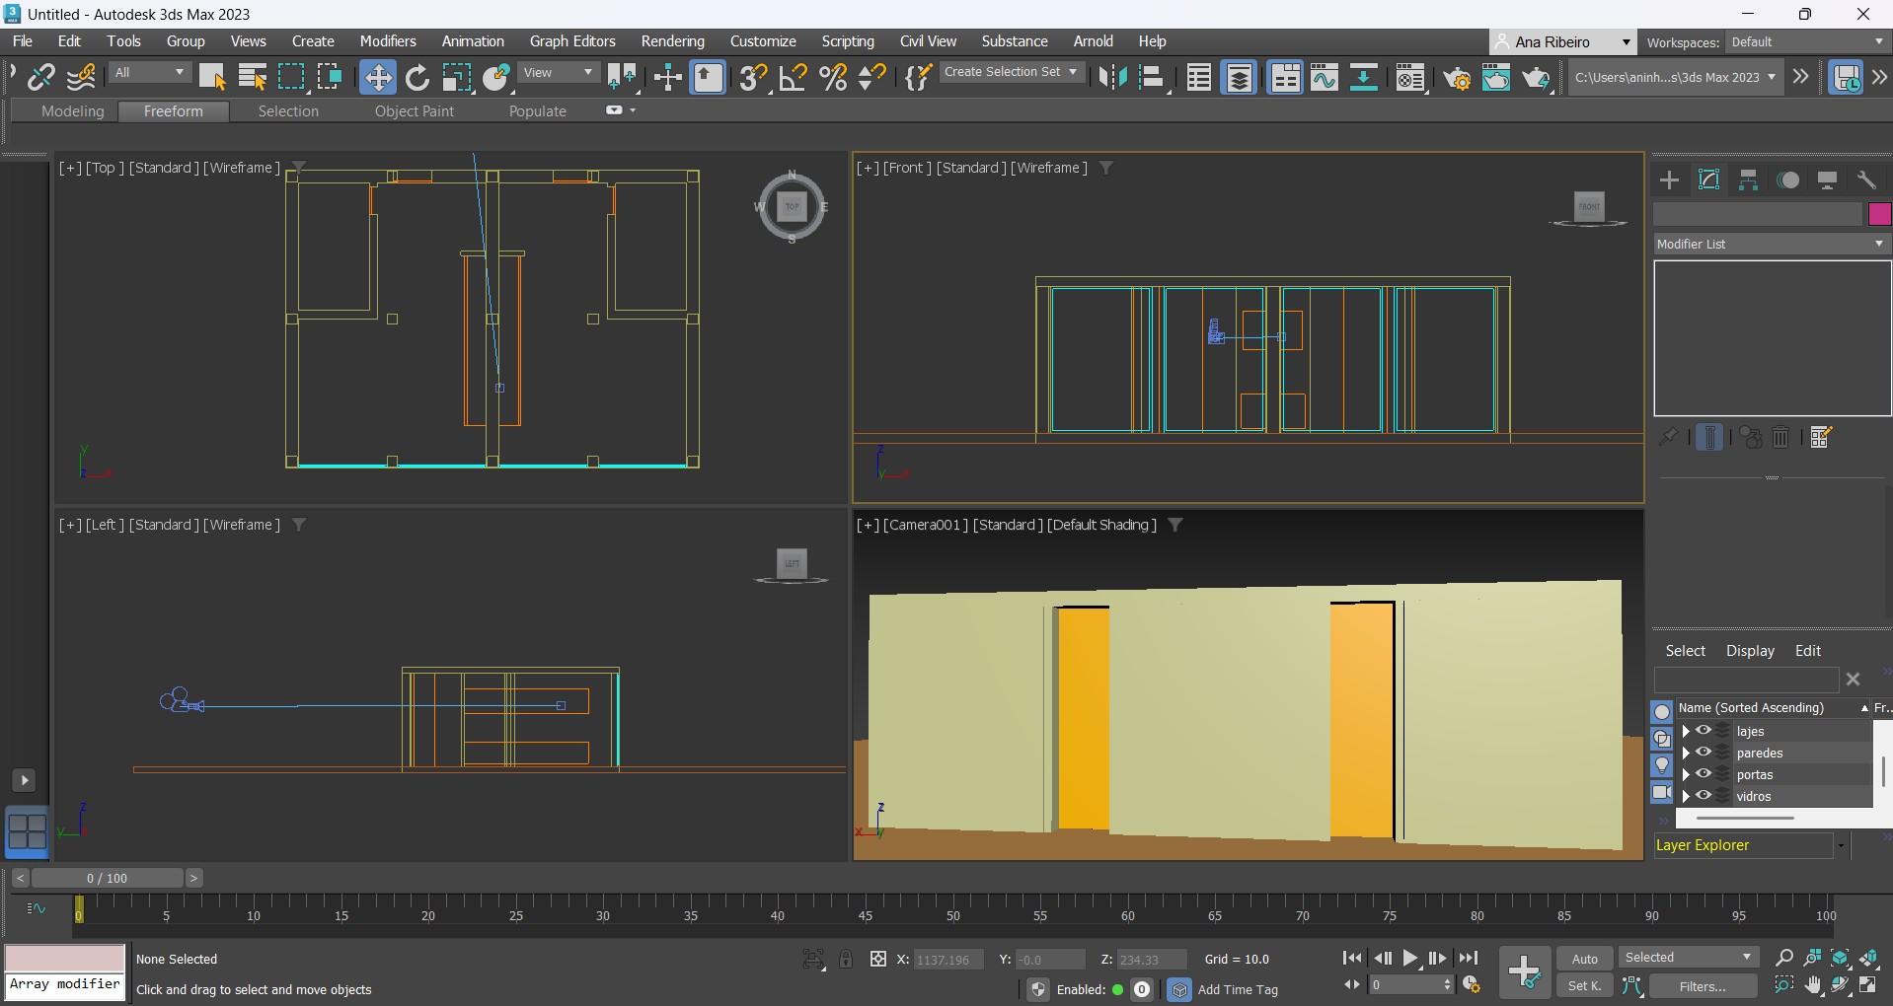
Task: Click the Render Setup teapot icon
Action: pos(1456,77)
